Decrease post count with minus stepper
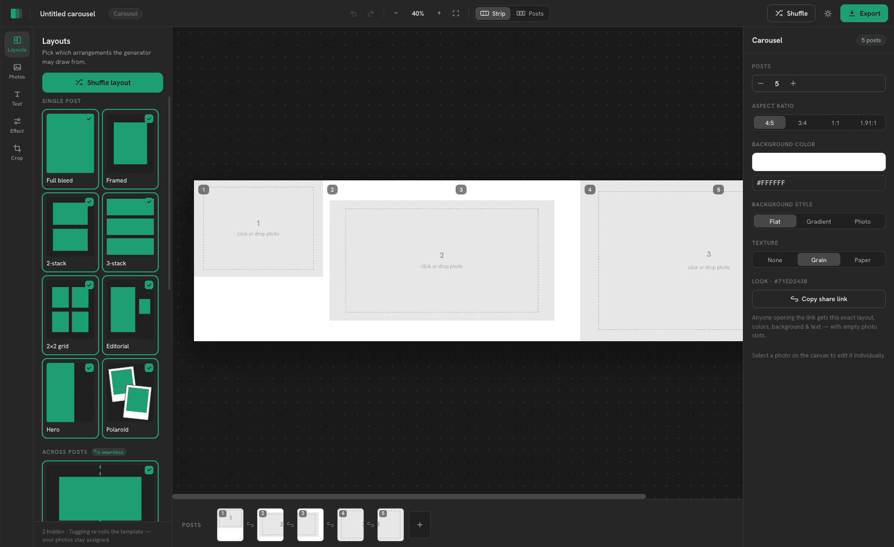894x547 pixels. (x=761, y=83)
